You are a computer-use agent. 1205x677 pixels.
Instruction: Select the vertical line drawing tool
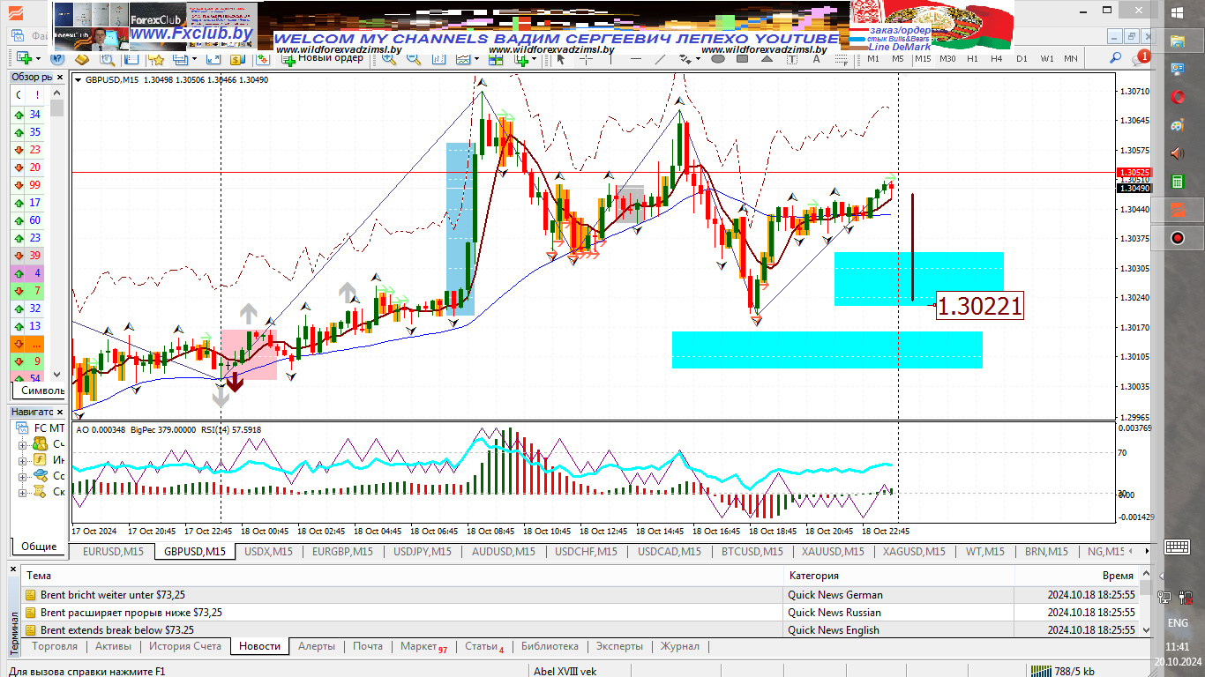click(x=611, y=58)
